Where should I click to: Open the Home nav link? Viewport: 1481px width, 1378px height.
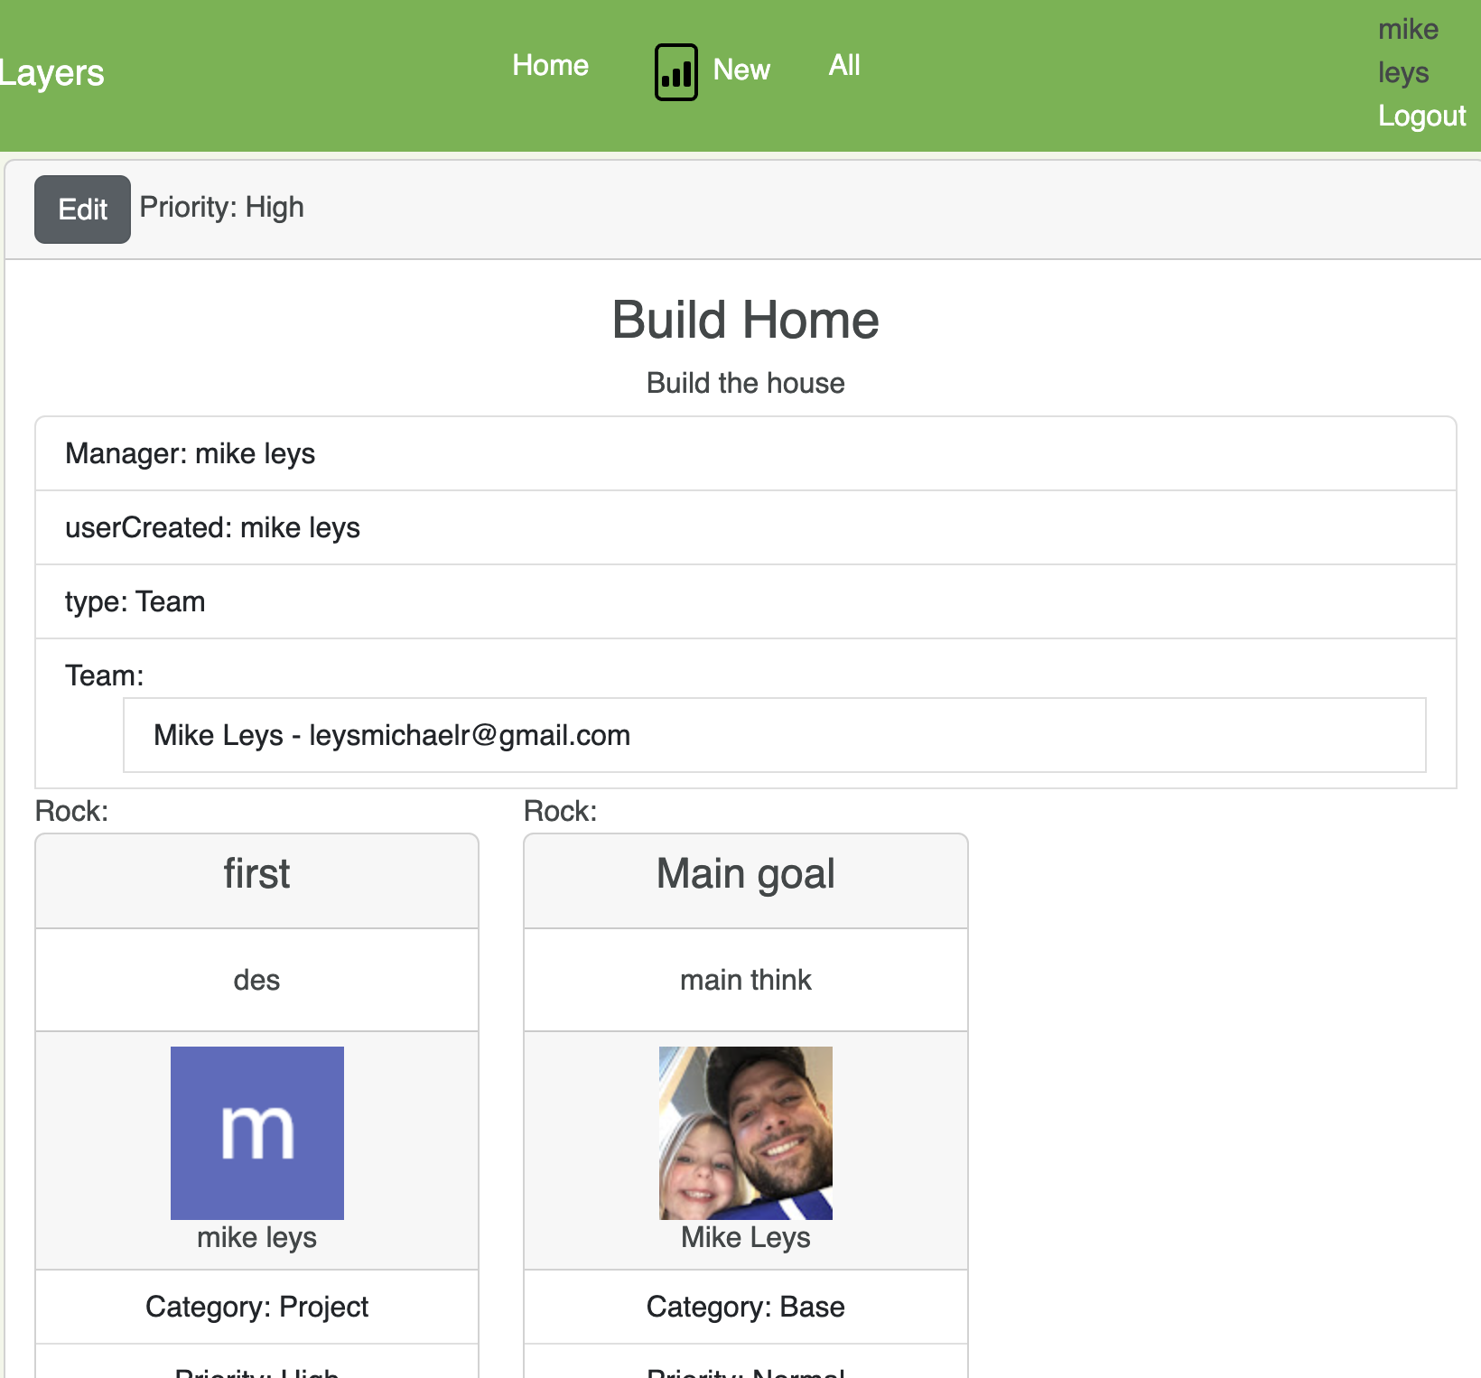click(550, 65)
